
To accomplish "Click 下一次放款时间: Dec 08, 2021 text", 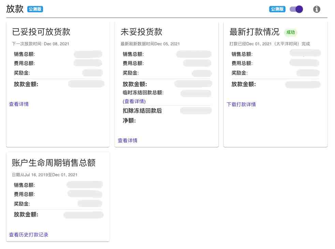I will (40, 44).
